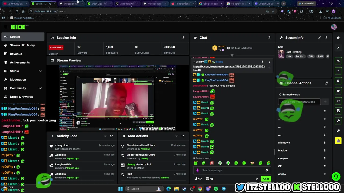Viewport: 344px width, 193px height.
Task: Click the stream preview thumbnail
Action: pos(118,98)
